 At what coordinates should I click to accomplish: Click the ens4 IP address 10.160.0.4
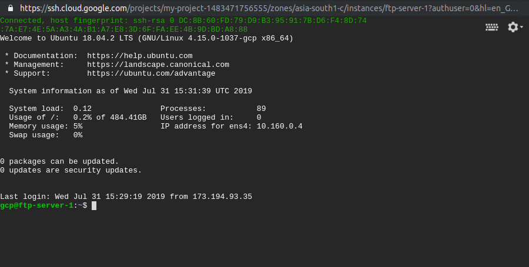click(280, 126)
